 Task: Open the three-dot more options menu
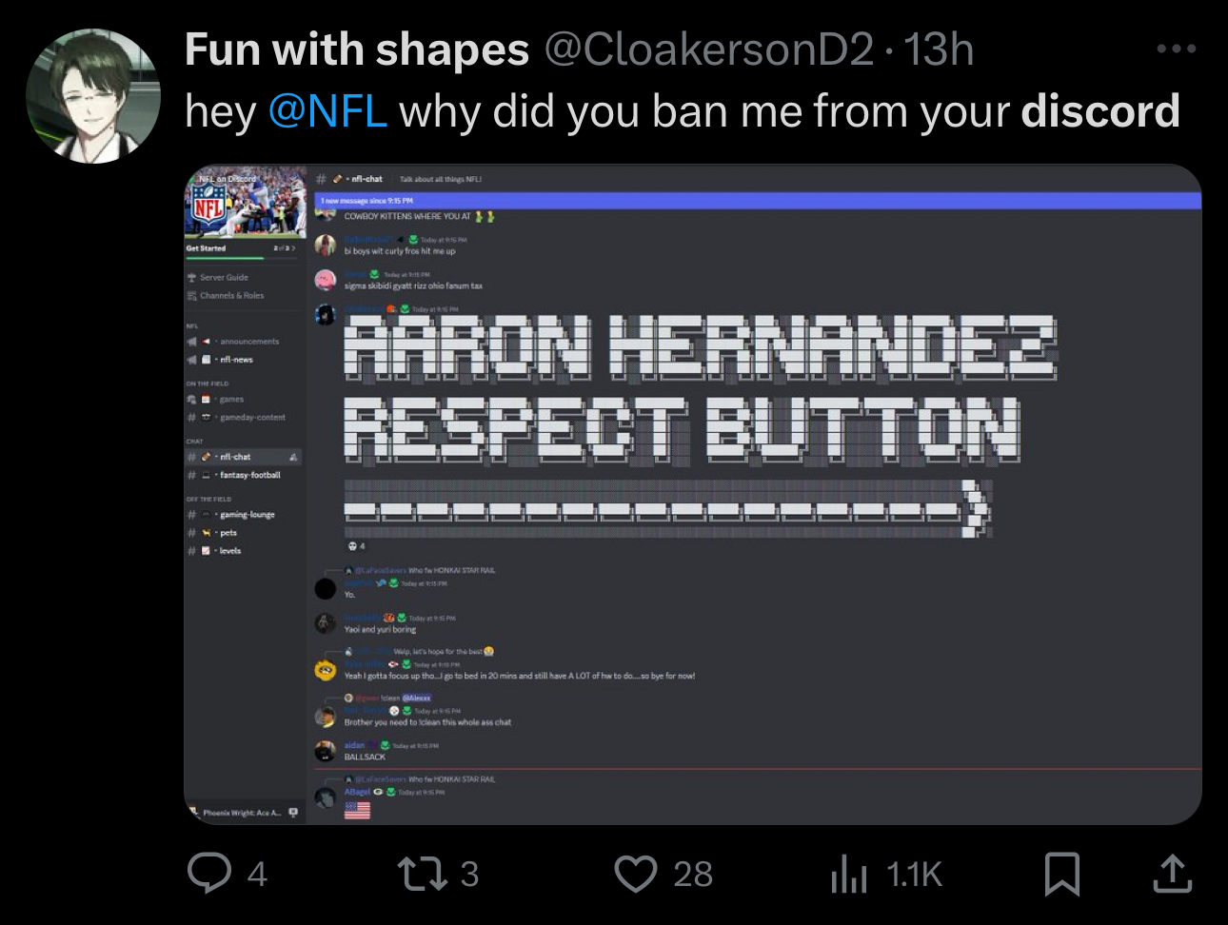coord(1177,49)
